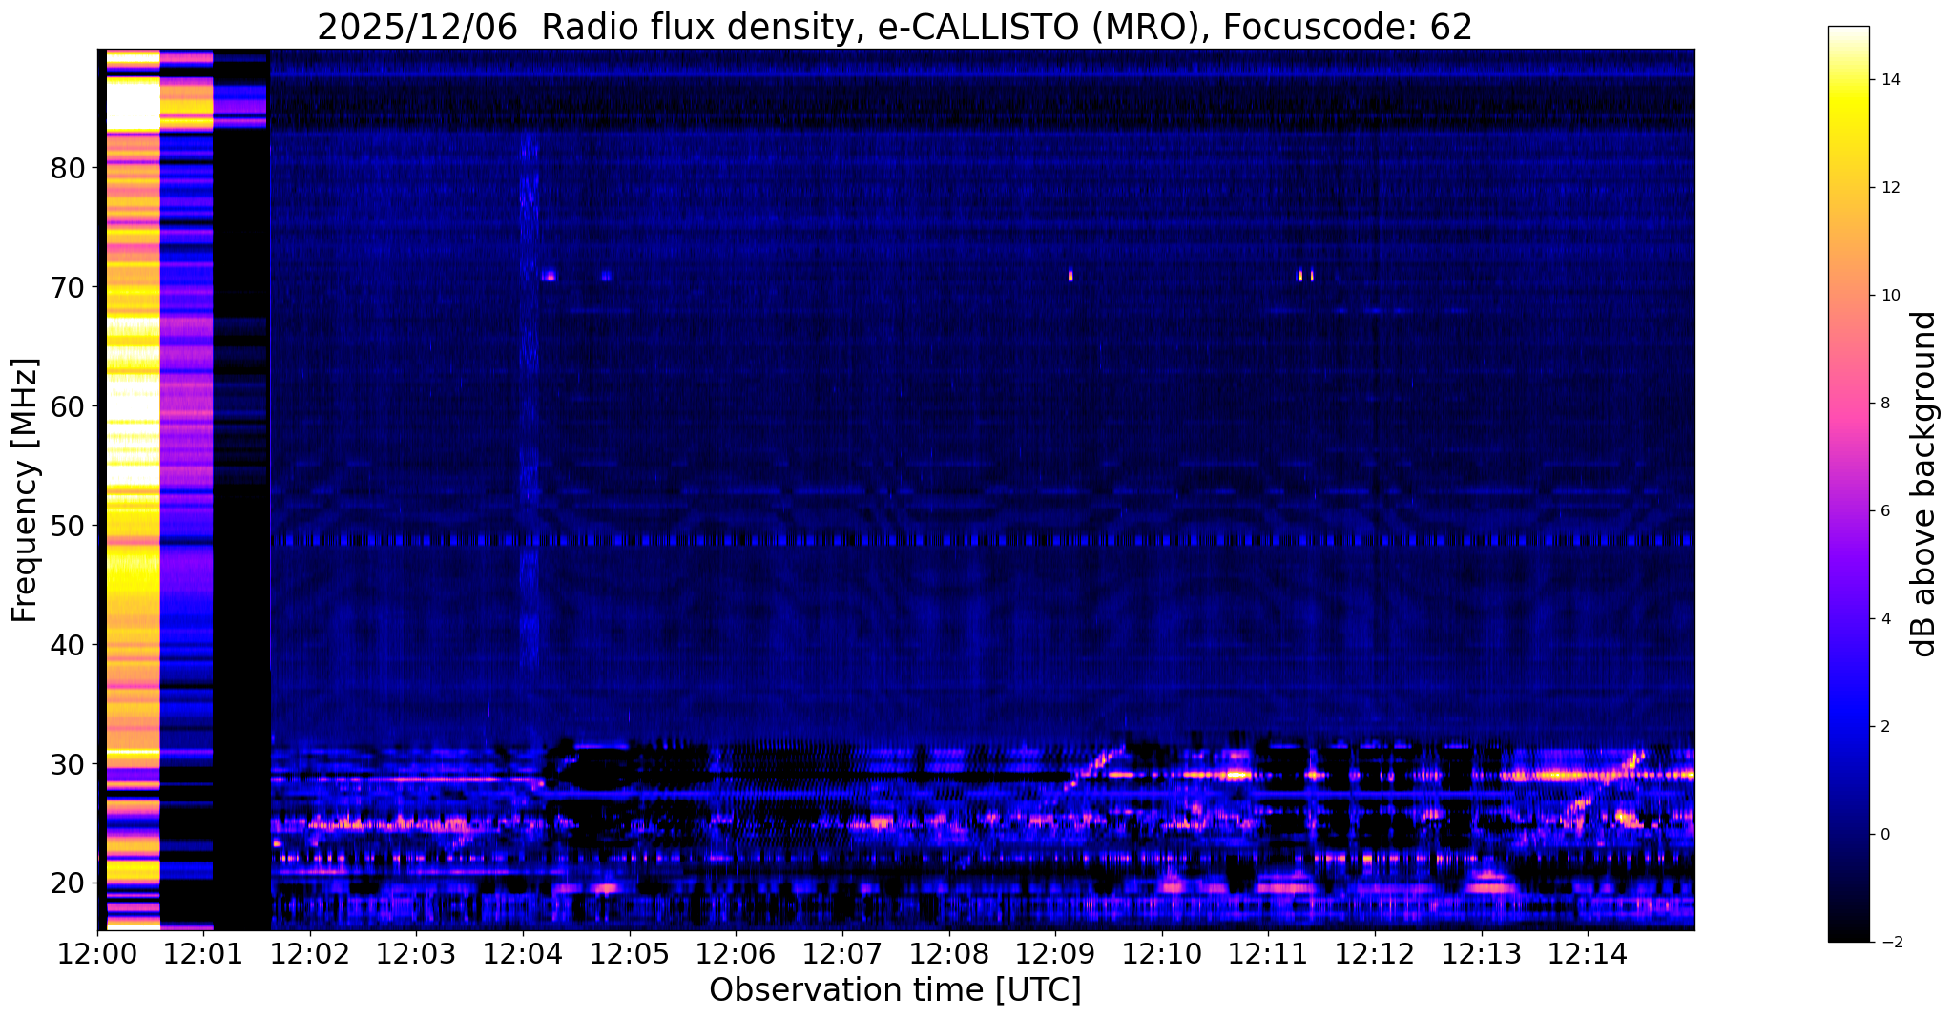Select the 12:08 time tick label
1953x1018 pixels.
click(948, 953)
